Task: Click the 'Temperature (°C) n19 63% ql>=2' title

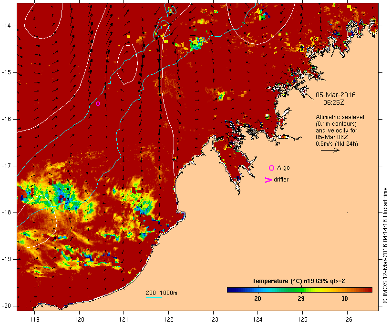Action: 298,281
